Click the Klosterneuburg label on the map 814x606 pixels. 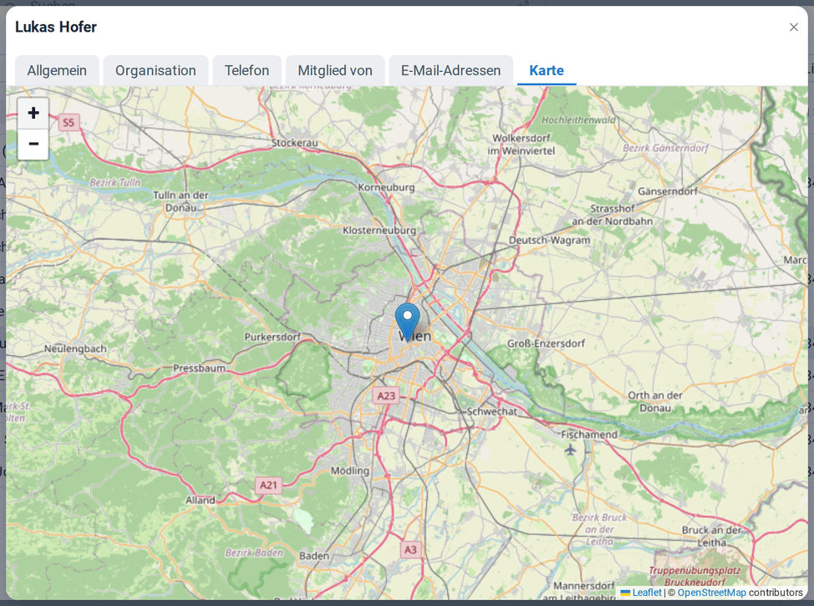(379, 230)
